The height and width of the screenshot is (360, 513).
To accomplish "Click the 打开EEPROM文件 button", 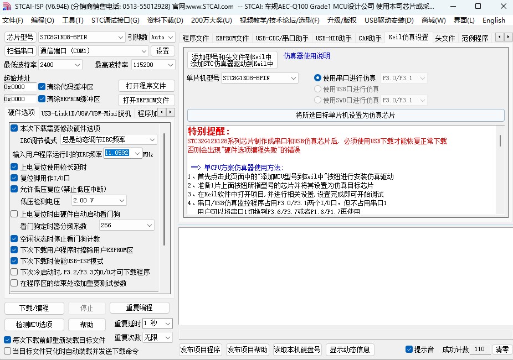I will [x=146, y=100].
